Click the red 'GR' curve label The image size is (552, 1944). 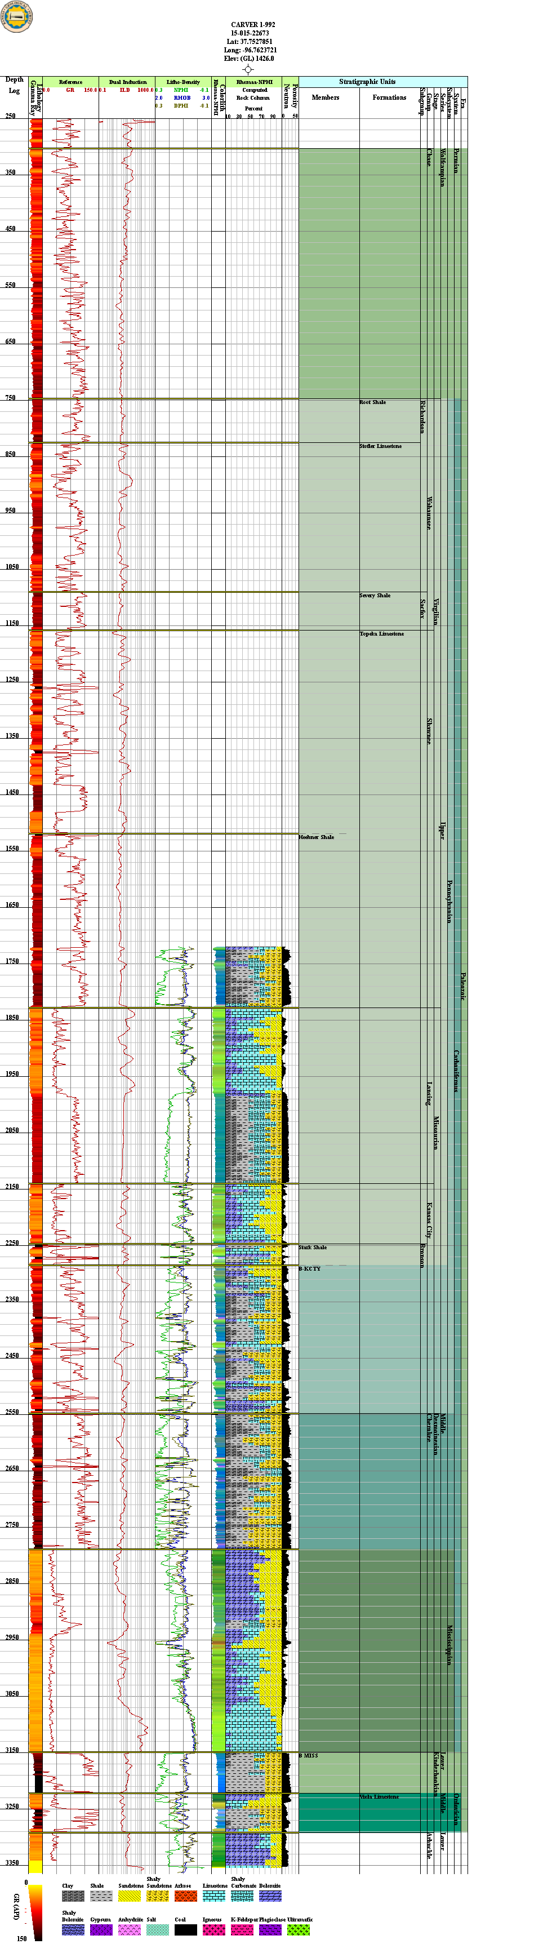[70, 90]
